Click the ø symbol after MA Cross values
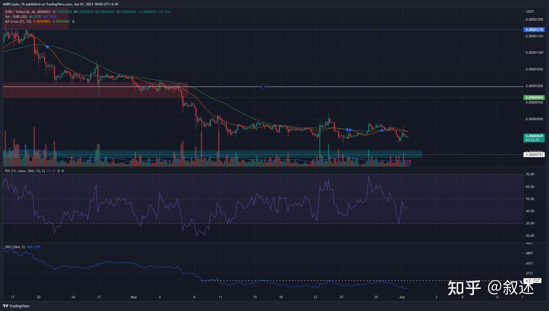The height and width of the screenshot is (311, 549). coord(73,22)
